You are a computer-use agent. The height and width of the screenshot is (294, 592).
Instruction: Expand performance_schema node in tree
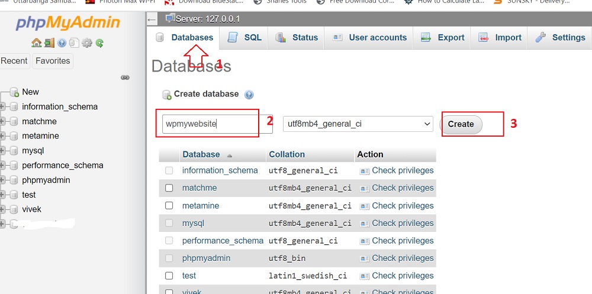[x=2, y=165]
